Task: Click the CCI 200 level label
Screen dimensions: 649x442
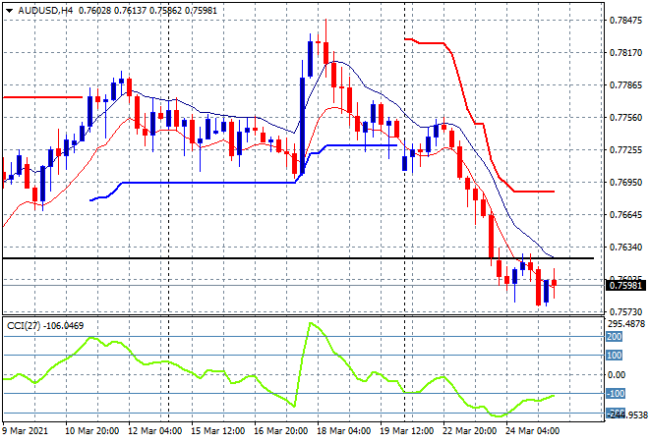Action: 615,337
